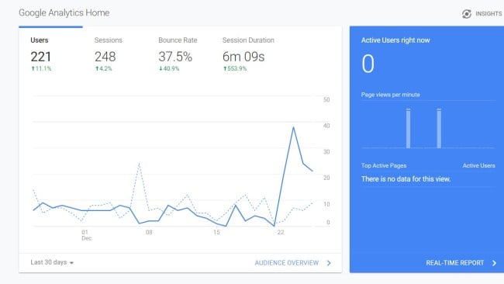Click the duration change 553.9%

coord(235,68)
